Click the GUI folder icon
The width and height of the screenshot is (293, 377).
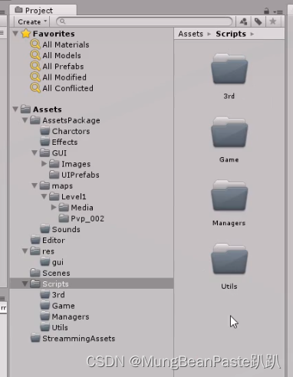click(44, 152)
